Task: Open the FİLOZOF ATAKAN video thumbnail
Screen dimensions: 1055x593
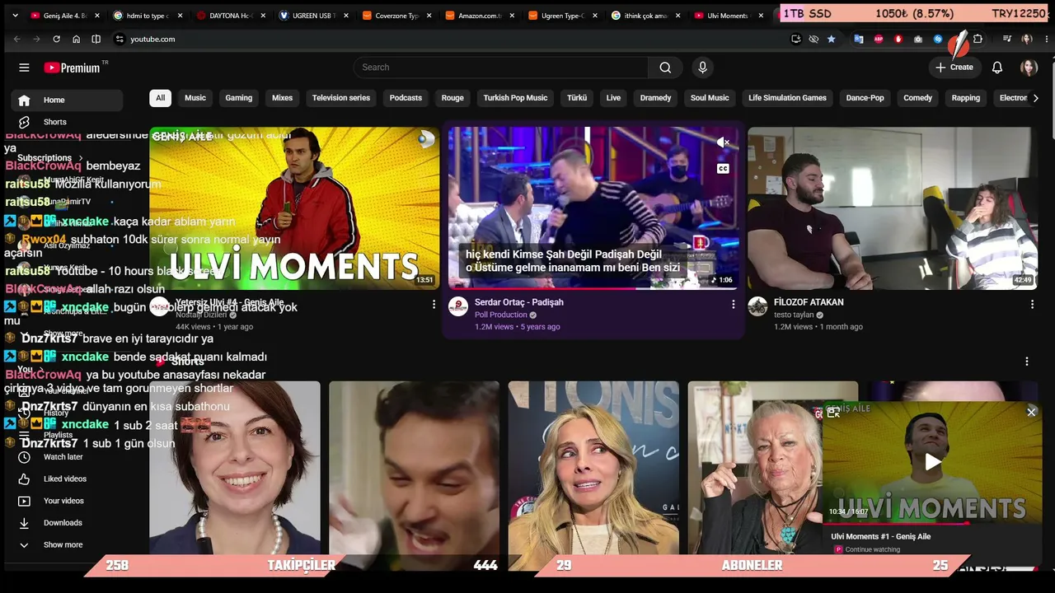Action: click(893, 208)
